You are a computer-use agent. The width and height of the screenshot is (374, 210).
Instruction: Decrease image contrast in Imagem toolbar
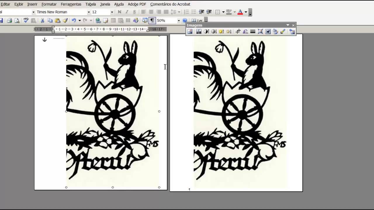point(214,32)
